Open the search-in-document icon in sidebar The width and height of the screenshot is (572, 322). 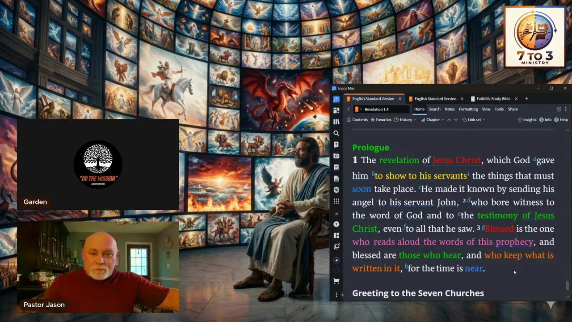336,156
